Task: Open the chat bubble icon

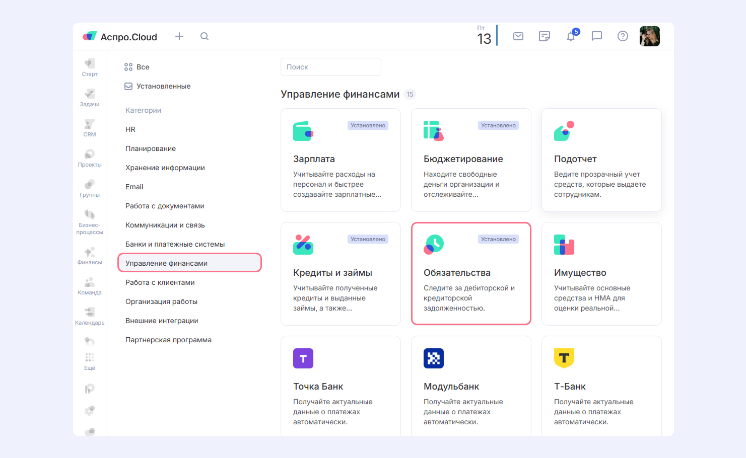Action: [596, 36]
